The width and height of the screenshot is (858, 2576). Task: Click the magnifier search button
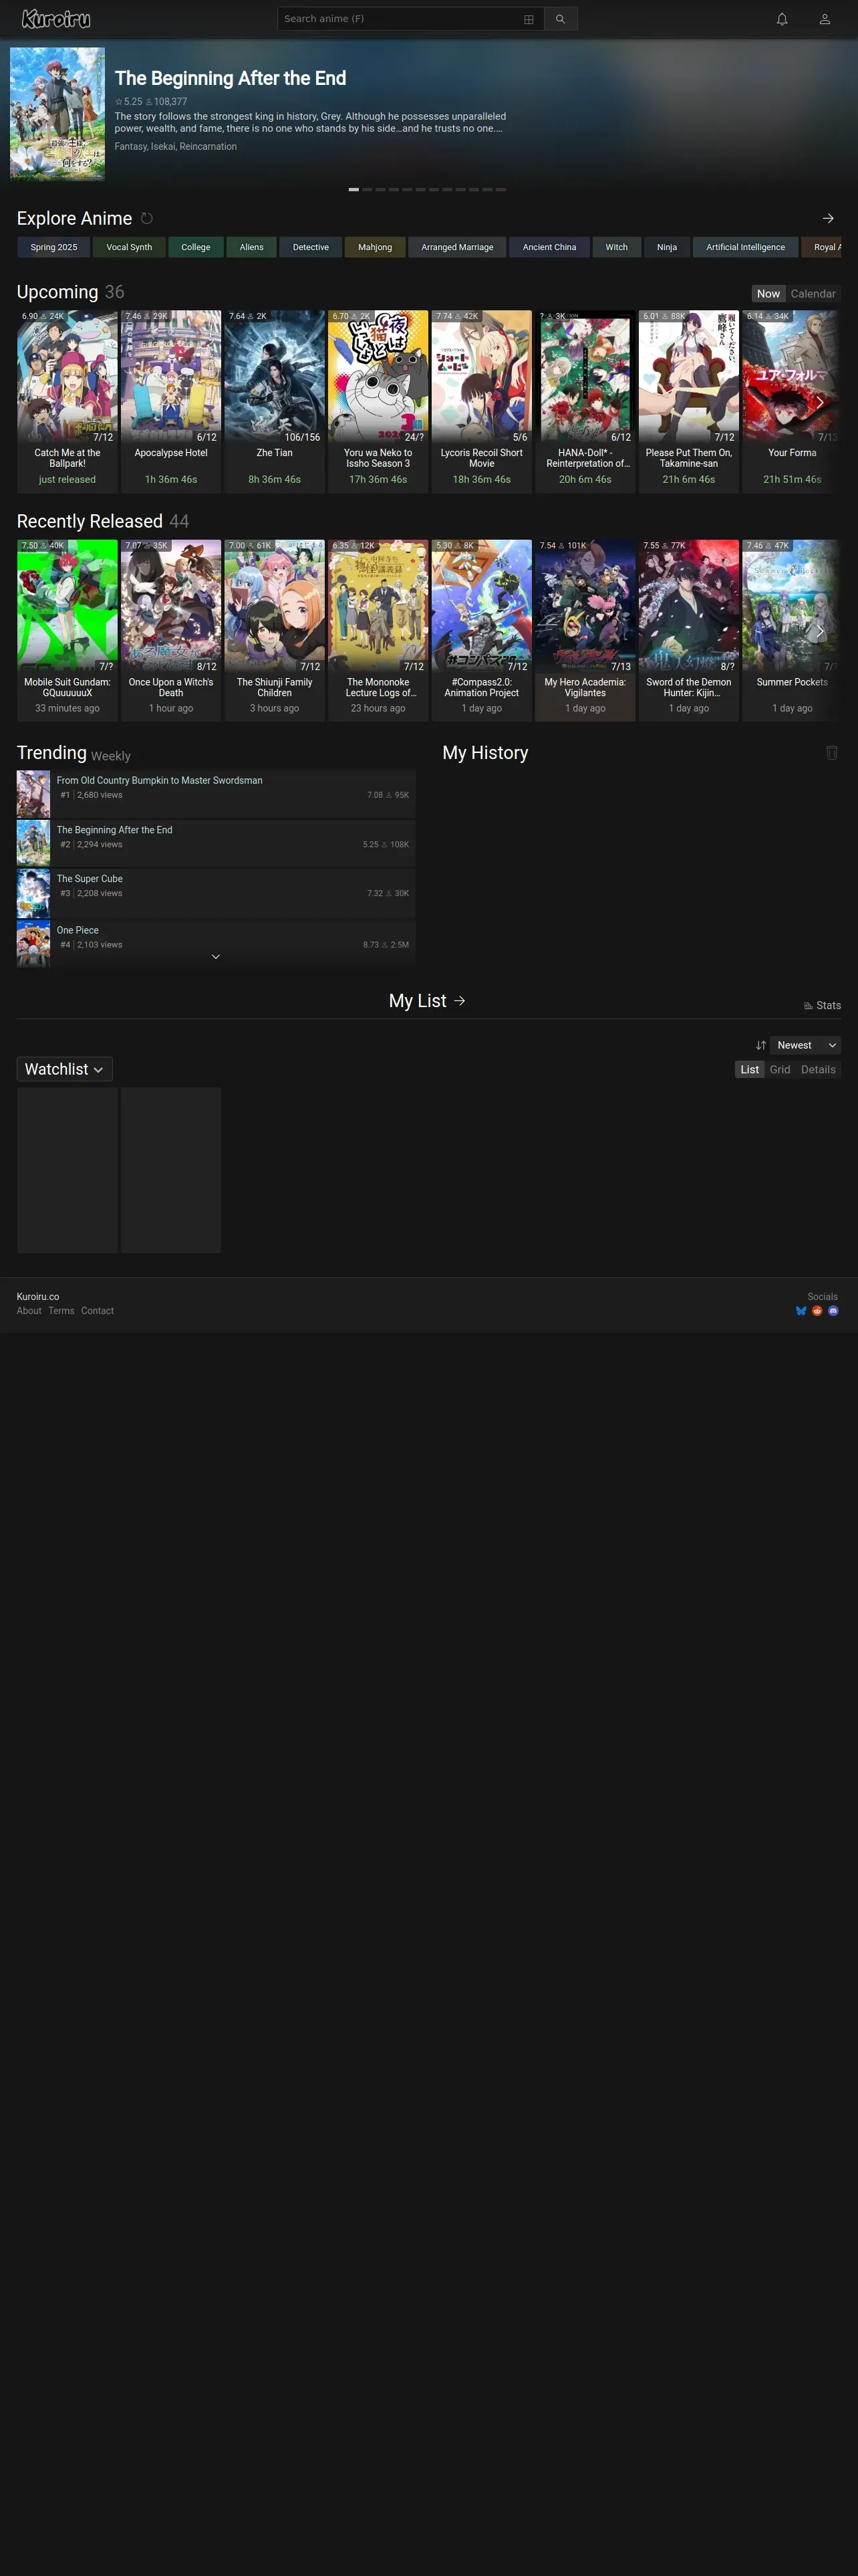pos(561,19)
